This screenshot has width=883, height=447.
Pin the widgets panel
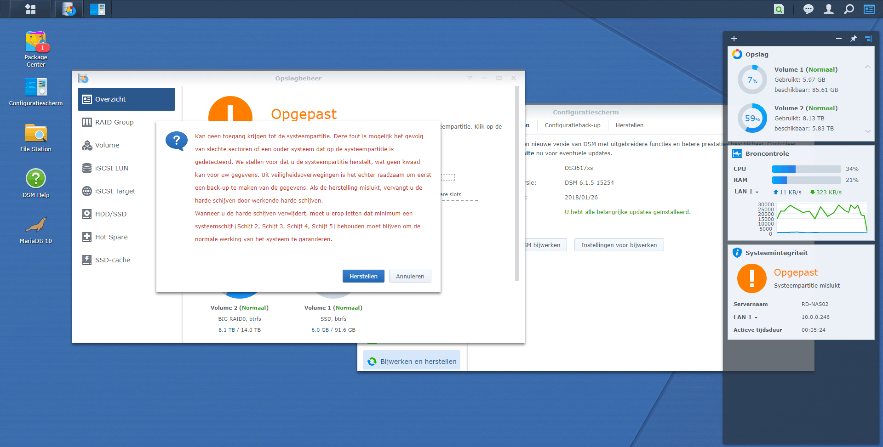[x=854, y=39]
